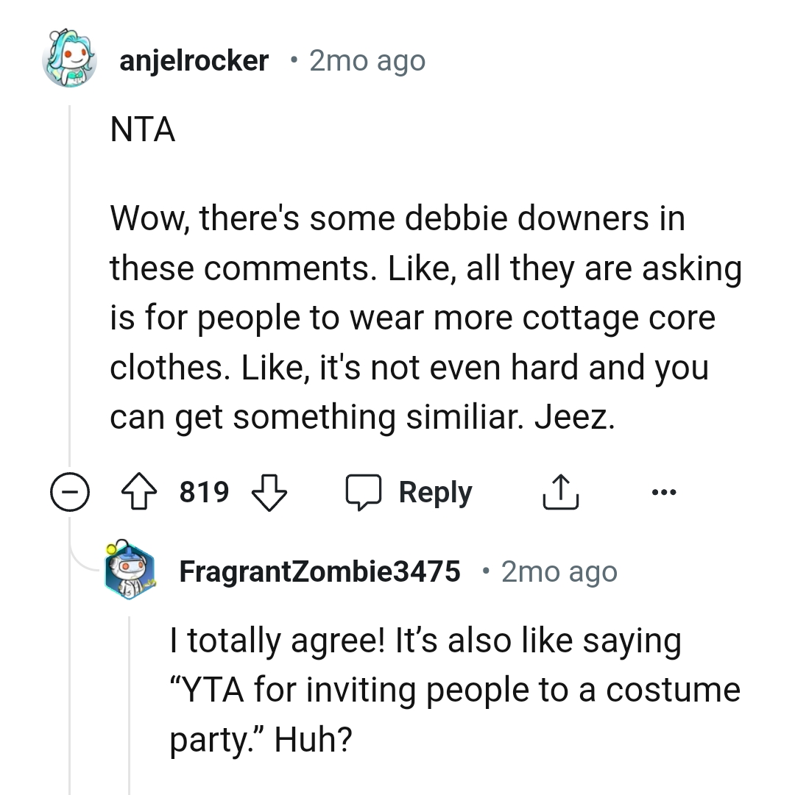Image resolution: width=795 pixels, height=795 pixels.
Task: Open the share icon under the NTA comment
Action: tap(561, 491)
